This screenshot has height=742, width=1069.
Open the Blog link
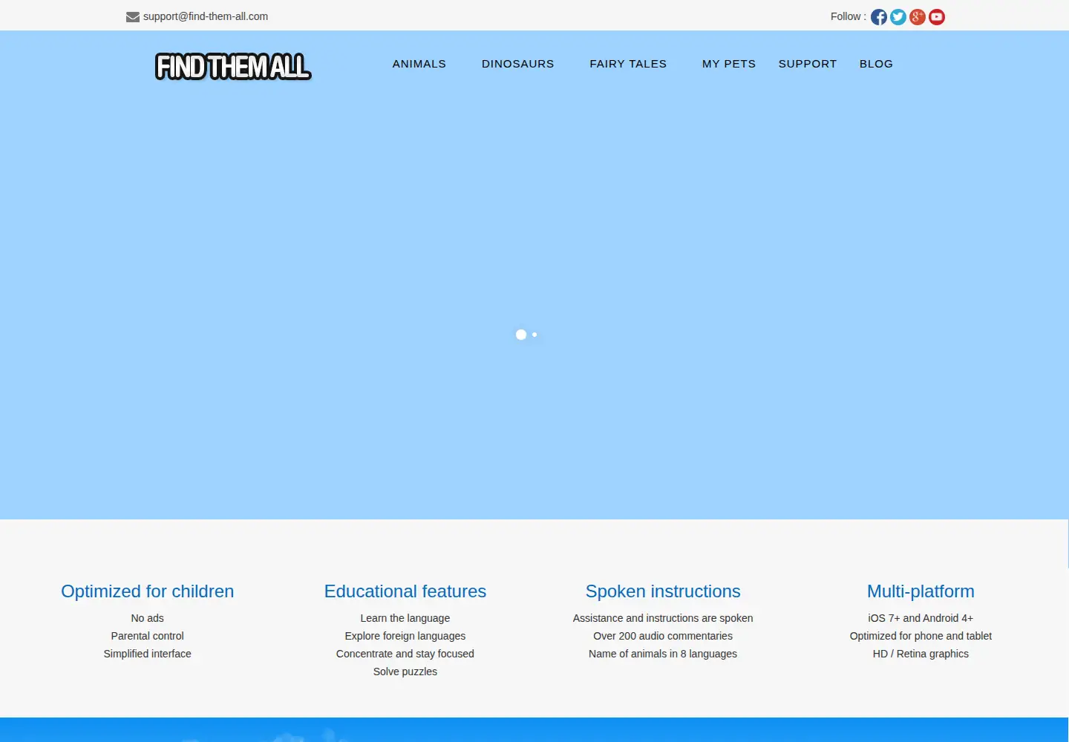[x=876, y=64]
